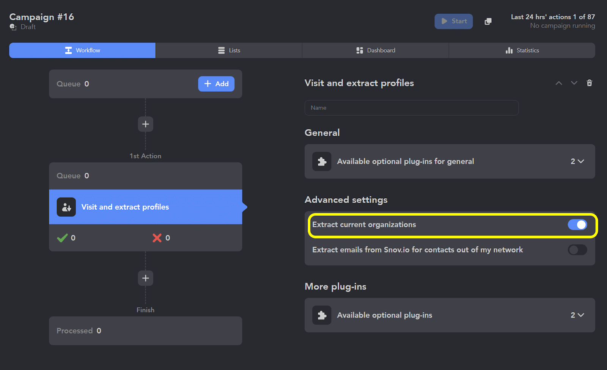The width and height of the screenshot is (607, 370).
Task: Disable Extract current organizations toggle
Action: point(577,225)
